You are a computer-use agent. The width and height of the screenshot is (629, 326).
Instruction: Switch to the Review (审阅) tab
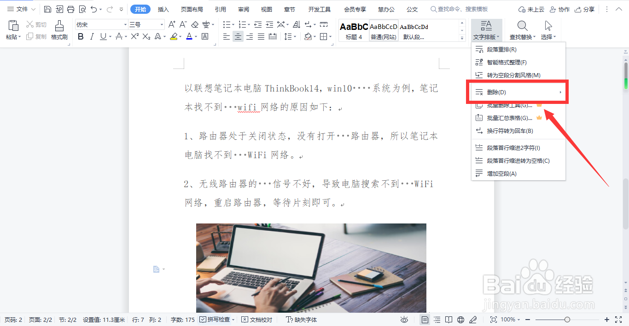pyautogui.click(x=244, y=9)
